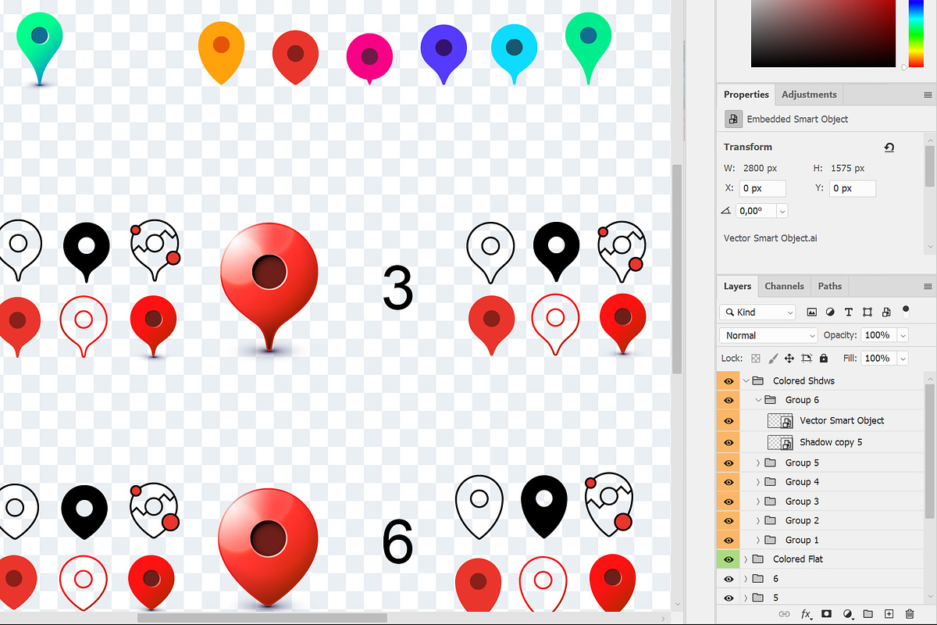Create a new group folder icon
937x625 pixels.
868,614
